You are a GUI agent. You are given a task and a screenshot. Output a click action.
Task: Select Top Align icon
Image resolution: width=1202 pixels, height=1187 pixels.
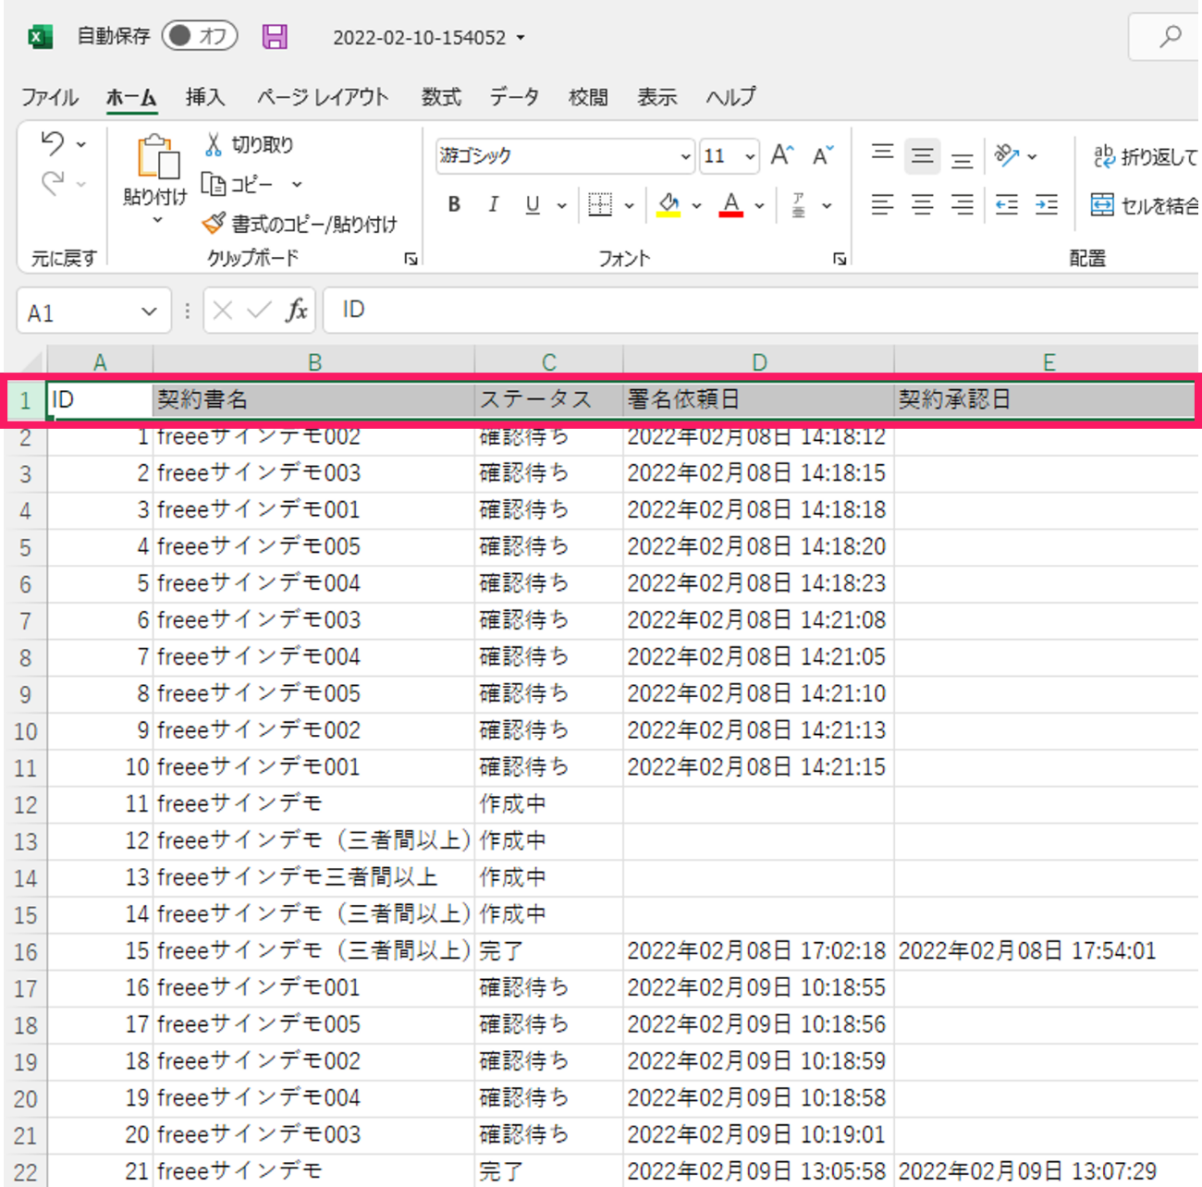[x=882, y=153]
